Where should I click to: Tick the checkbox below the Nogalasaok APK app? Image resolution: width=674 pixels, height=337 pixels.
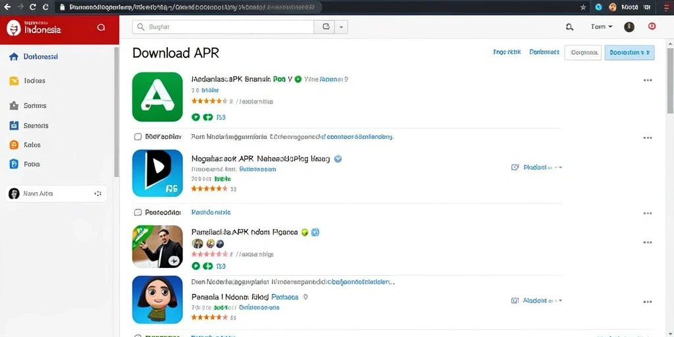[x=138, y=212]
